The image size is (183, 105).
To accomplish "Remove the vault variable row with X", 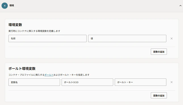I will click(x=171, y=82).
